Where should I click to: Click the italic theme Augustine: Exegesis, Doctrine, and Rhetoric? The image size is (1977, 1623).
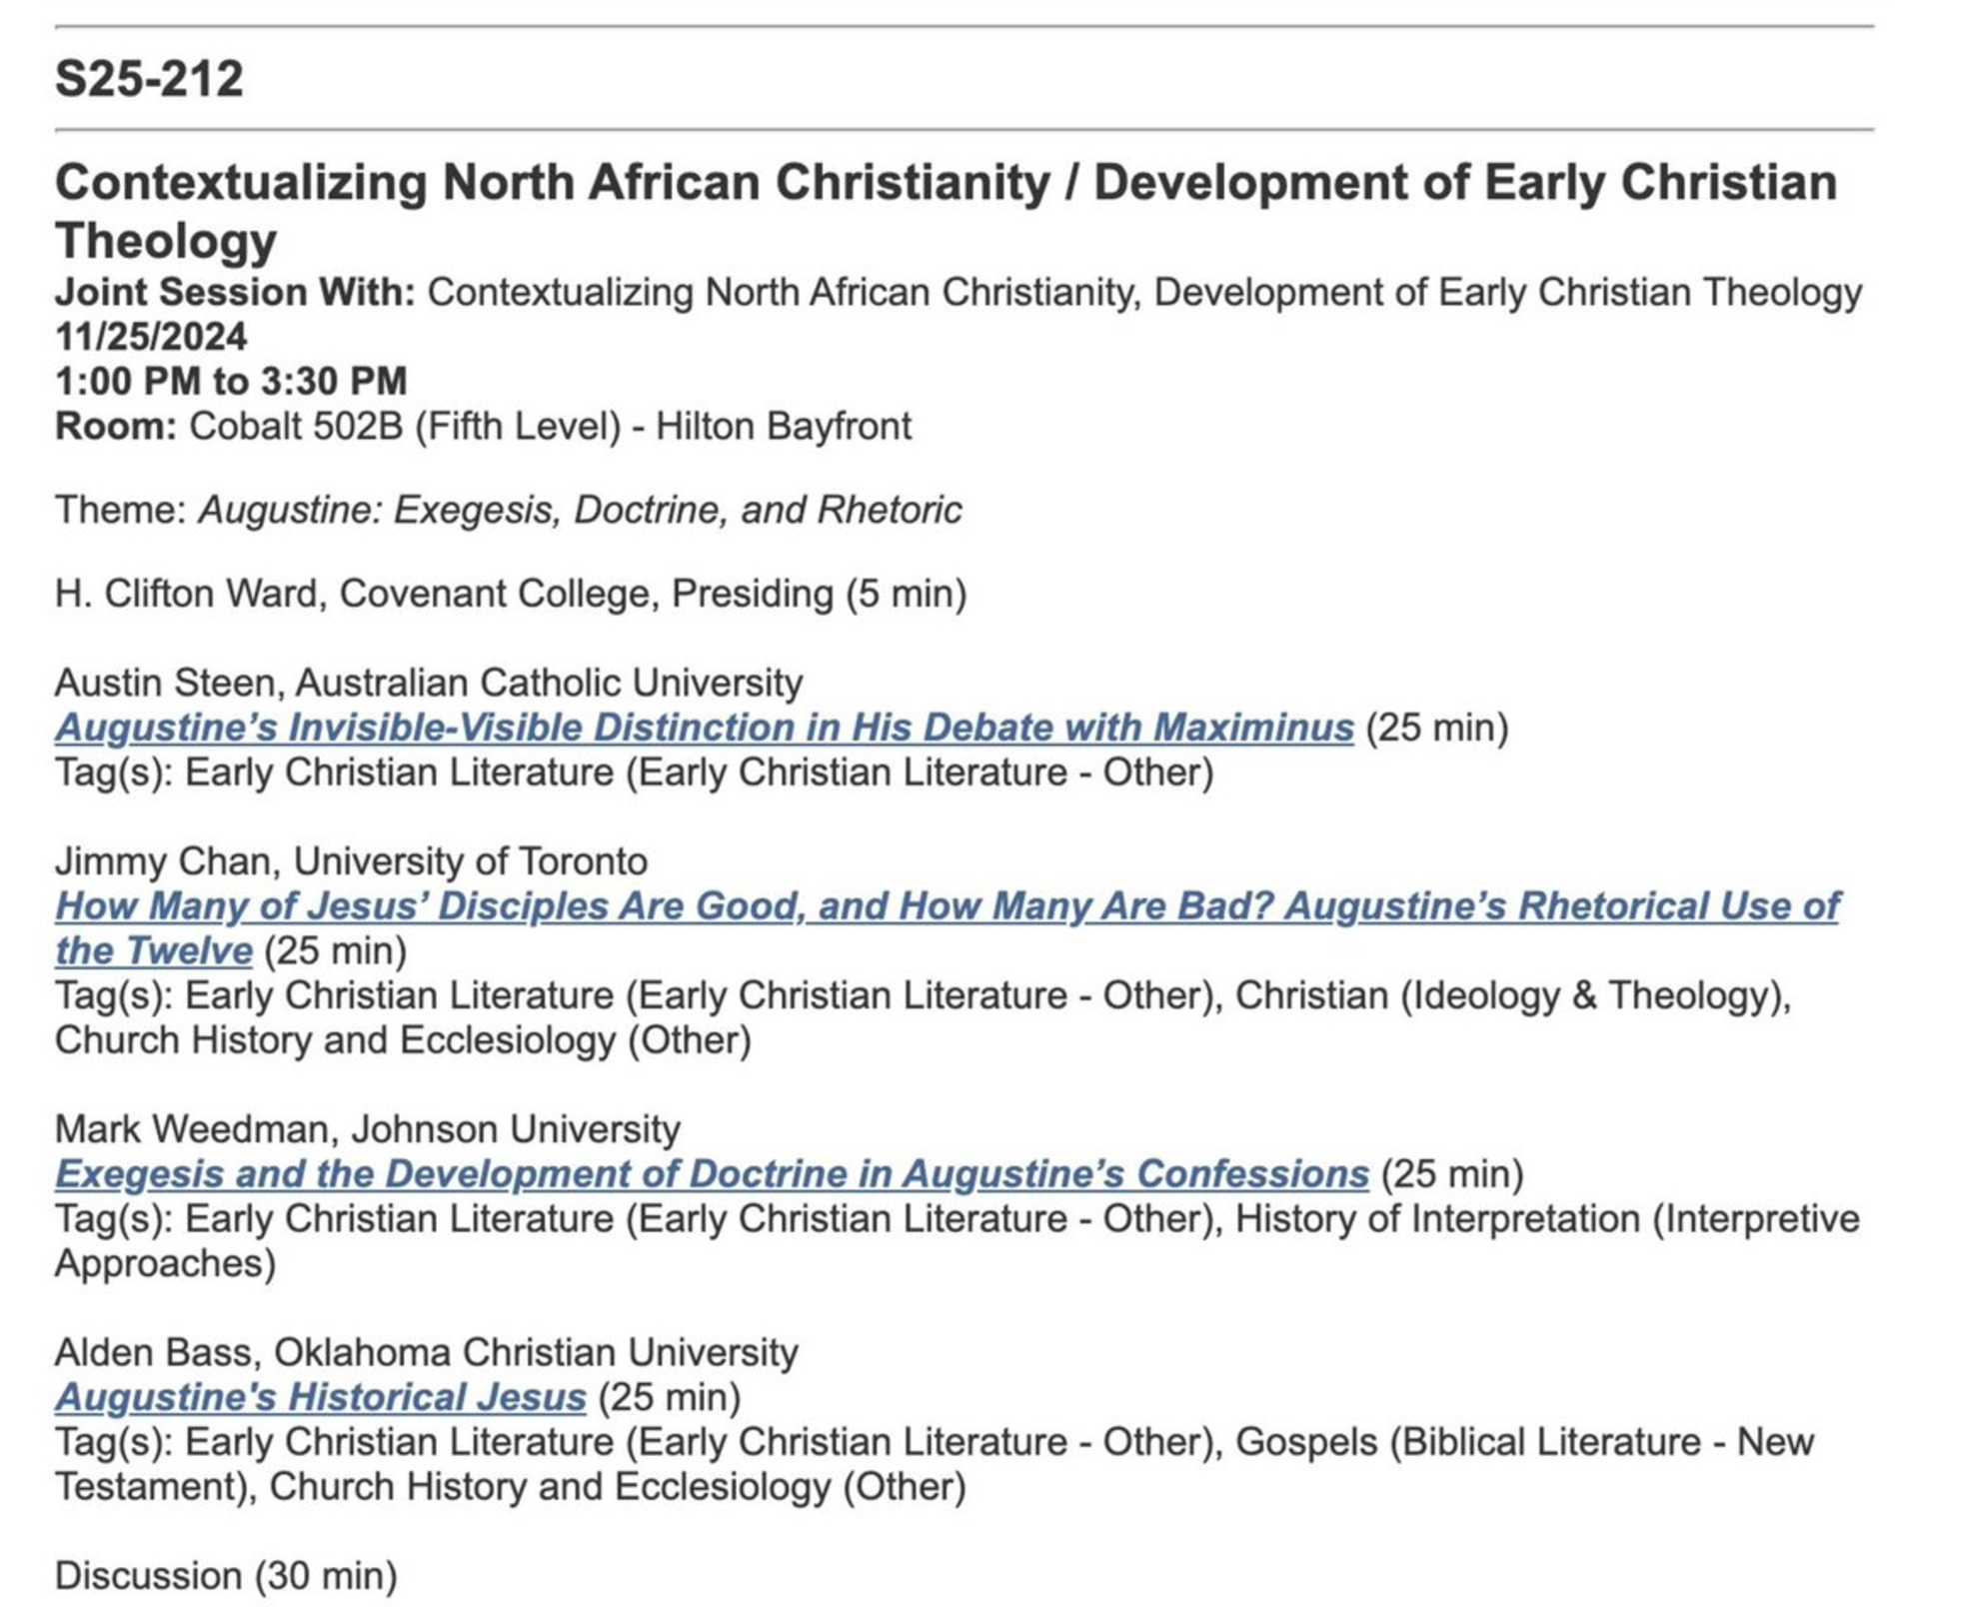click(580, 511)
